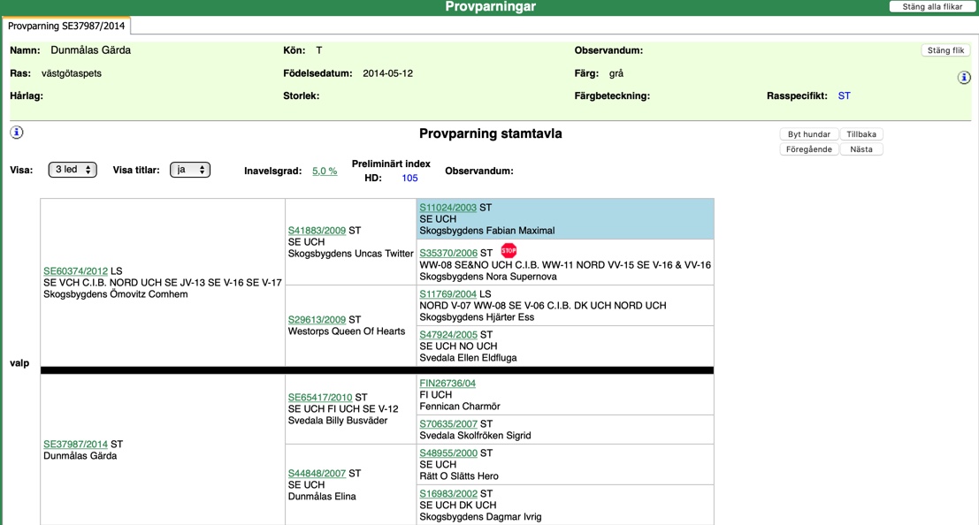Click the Ras value västgötaspets

pos(71,73)
